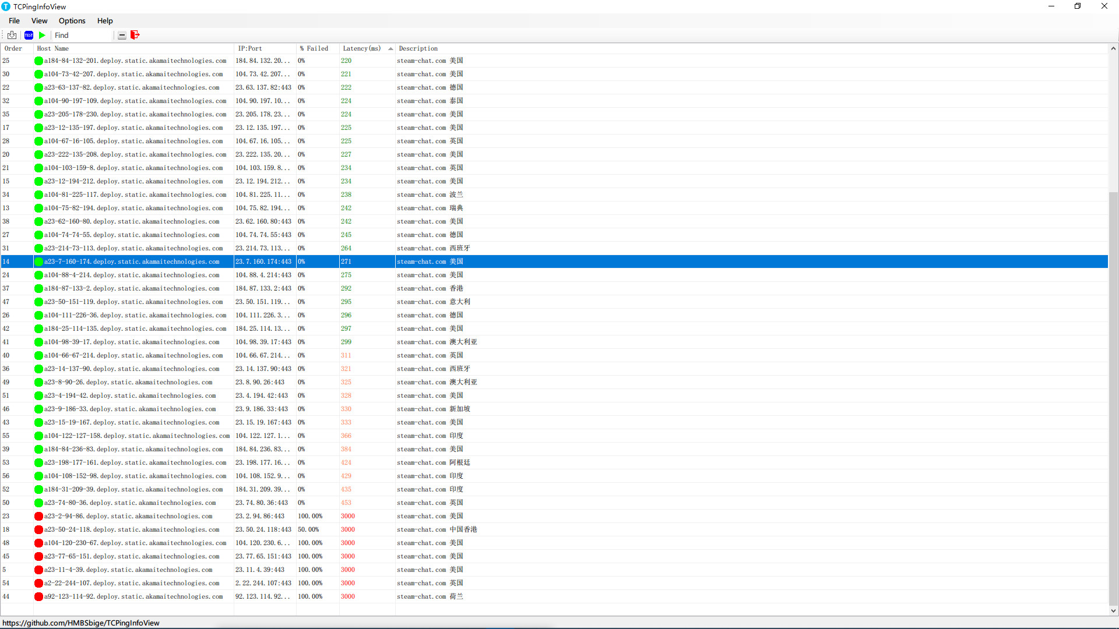This screenshot has width=1119, height=629.
Task: Click the IP:Port column header
Action: (249, 48)
